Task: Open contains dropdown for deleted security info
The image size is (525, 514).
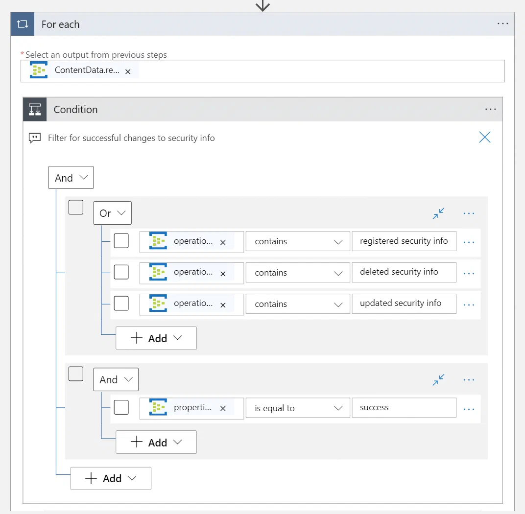Action: click(x=298, y=272)
